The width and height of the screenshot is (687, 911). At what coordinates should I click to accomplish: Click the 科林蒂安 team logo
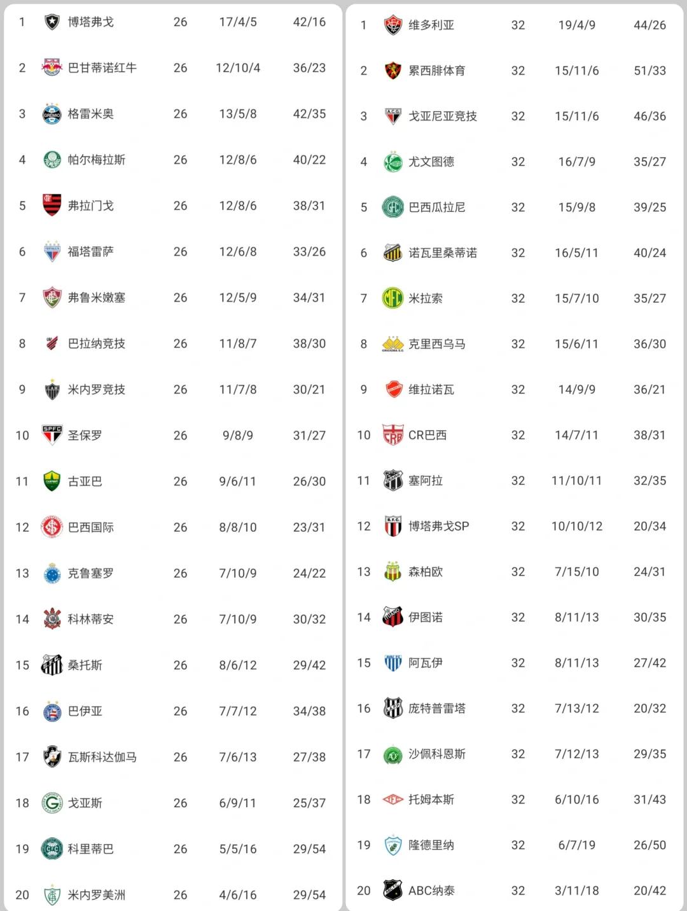52,619
